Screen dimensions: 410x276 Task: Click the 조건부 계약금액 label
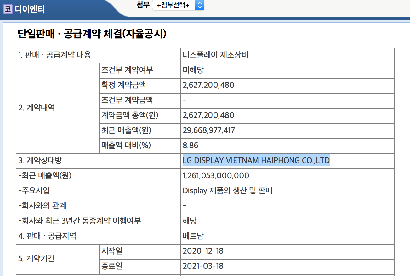click(127, 100)
